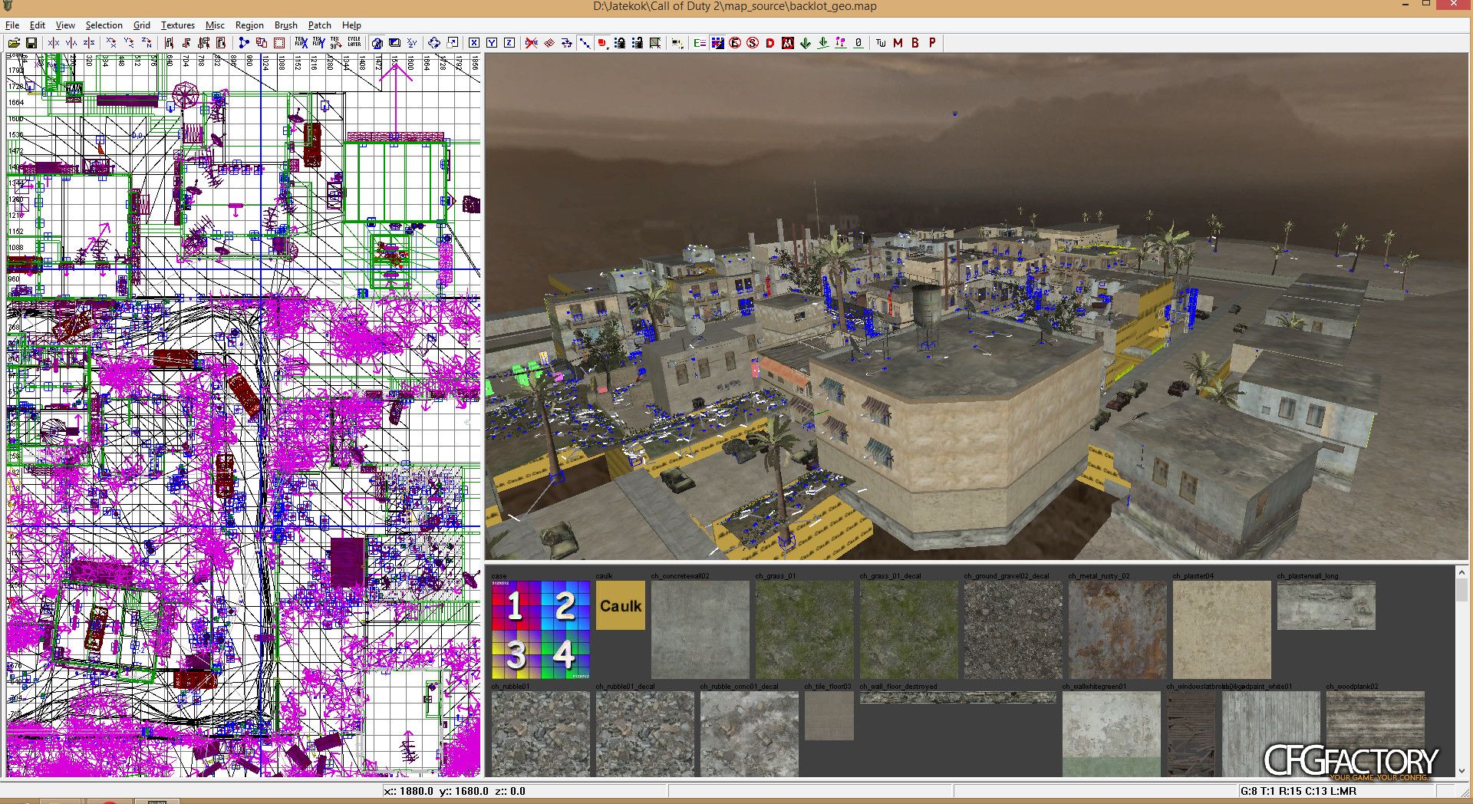The width and height of the screenshot is (1473, 804).
Task: Click the Cycle Layer toolbar icon
Action: click(x=354, y=43)
